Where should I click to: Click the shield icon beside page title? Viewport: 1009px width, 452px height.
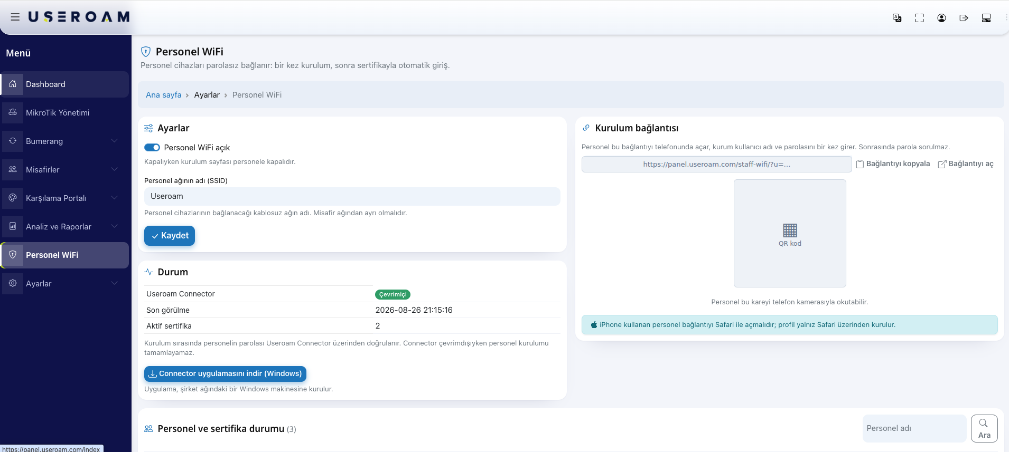[146, 52]
